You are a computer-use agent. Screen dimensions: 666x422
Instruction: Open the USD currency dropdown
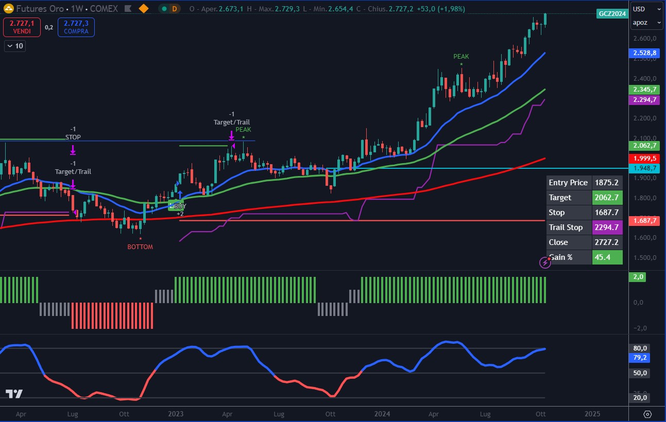(x=647, y=9)
